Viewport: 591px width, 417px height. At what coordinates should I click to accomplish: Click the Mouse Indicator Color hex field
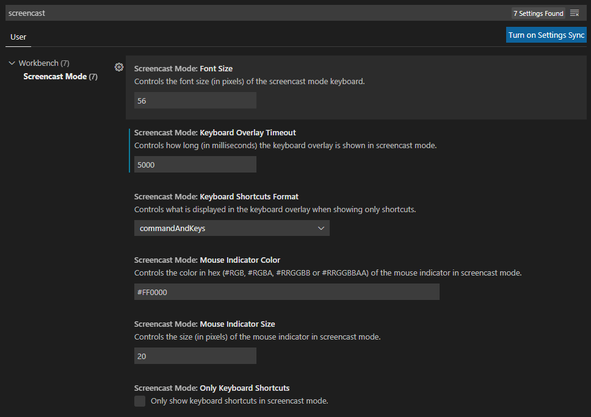click(x=286, y=292)
